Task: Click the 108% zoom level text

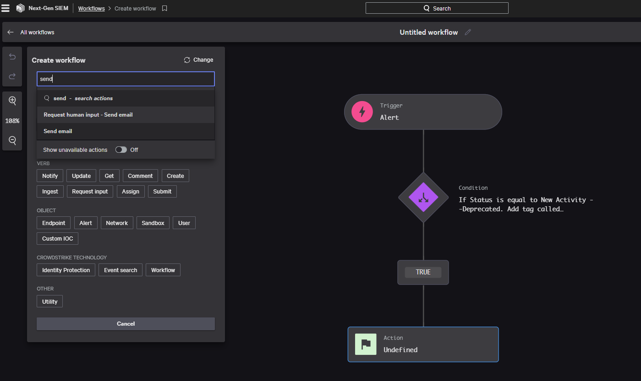Action: [x=12, y=121]
